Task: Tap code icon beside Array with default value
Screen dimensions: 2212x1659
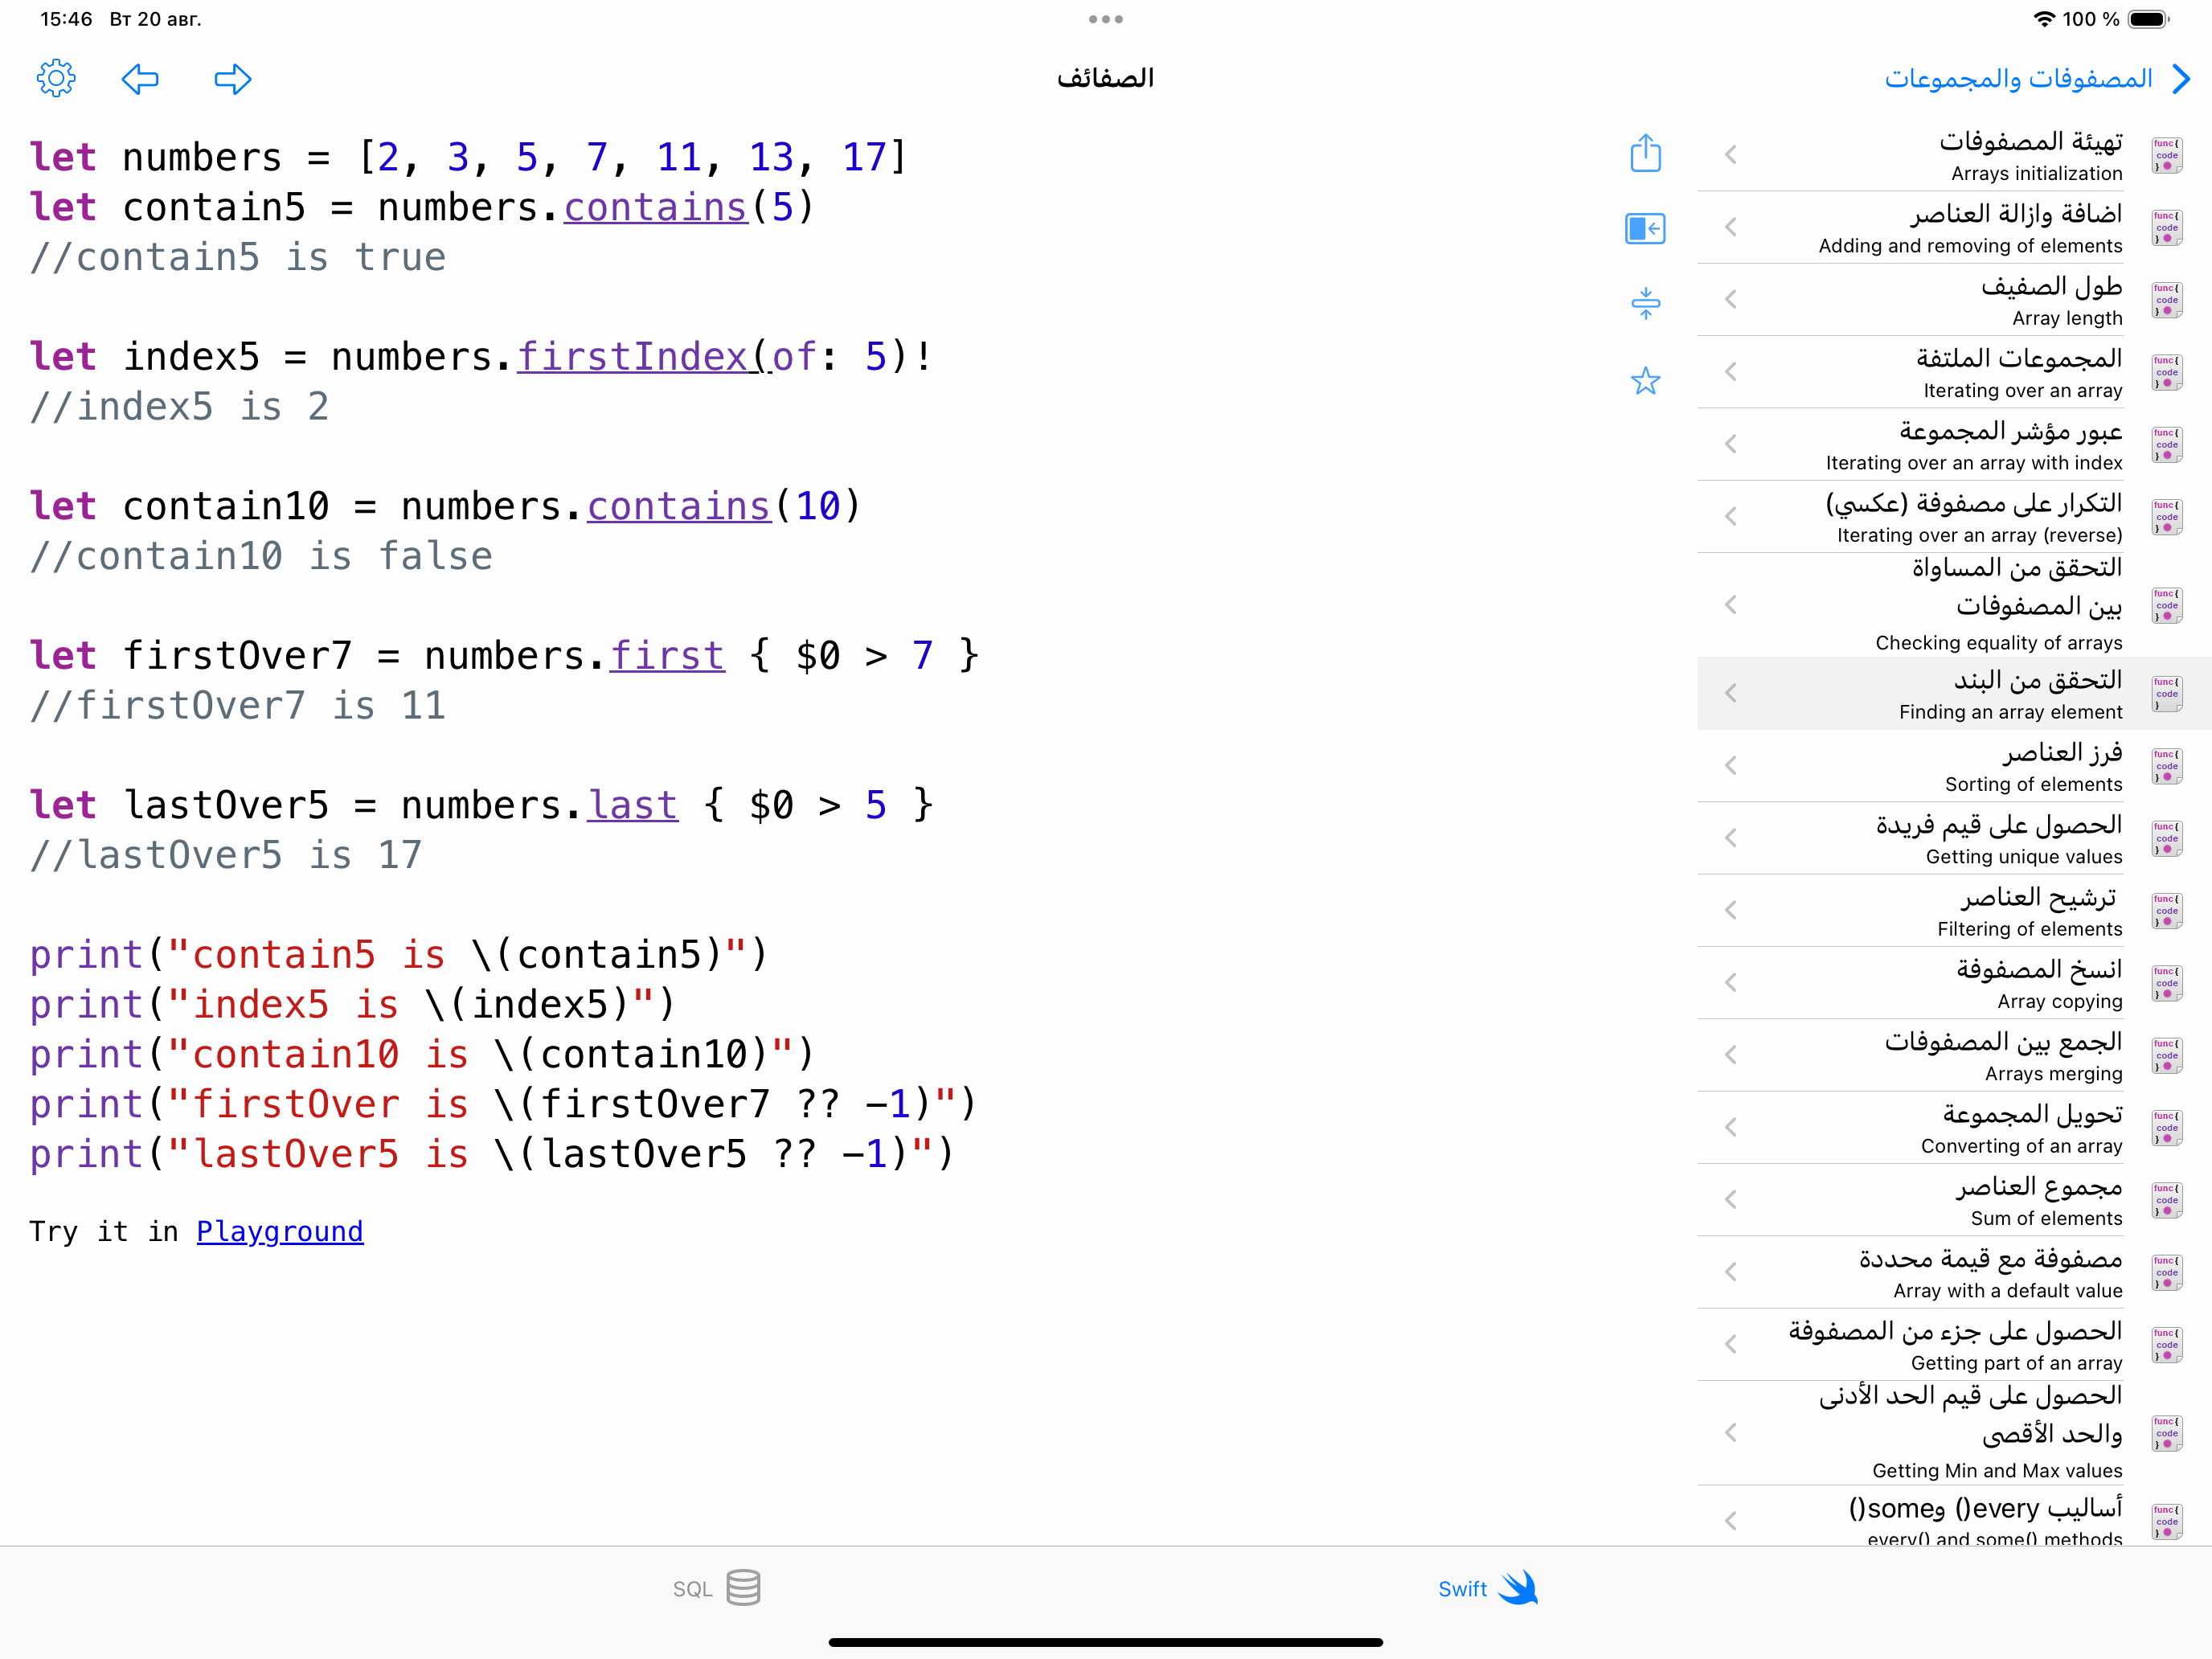Action: coord(2166,1272)
